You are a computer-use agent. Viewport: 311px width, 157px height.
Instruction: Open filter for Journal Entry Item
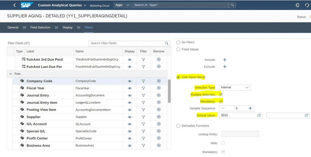(x=143, y=103)
